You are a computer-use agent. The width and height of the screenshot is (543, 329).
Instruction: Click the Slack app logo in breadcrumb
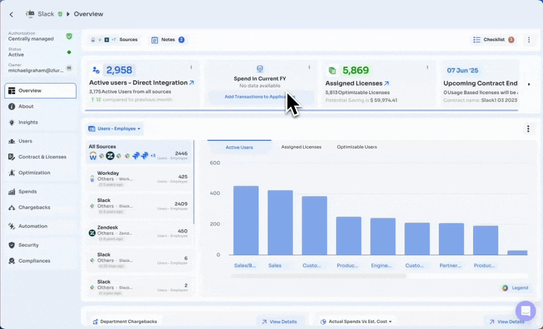(31, 14)
